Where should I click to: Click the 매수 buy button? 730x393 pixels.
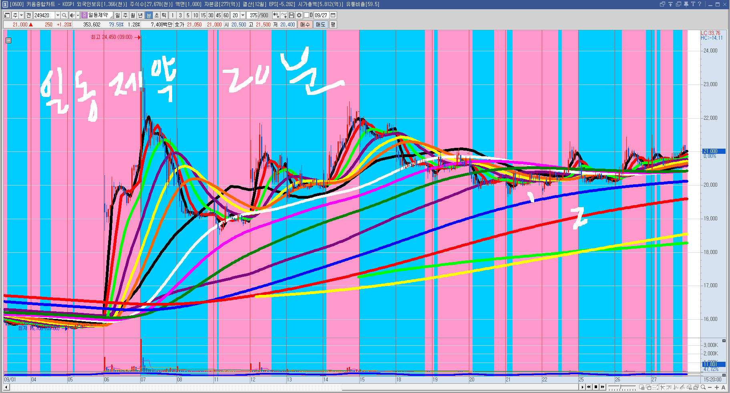tap(305, 24)
